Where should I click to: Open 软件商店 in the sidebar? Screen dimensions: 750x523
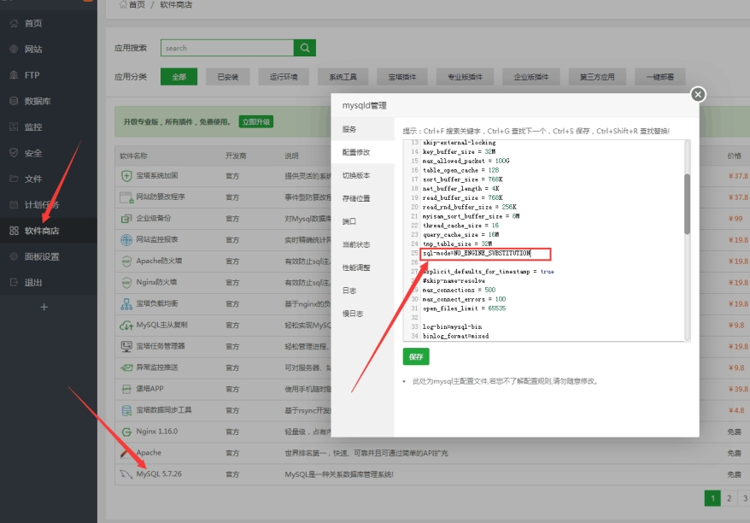click(x=41, y=231)
